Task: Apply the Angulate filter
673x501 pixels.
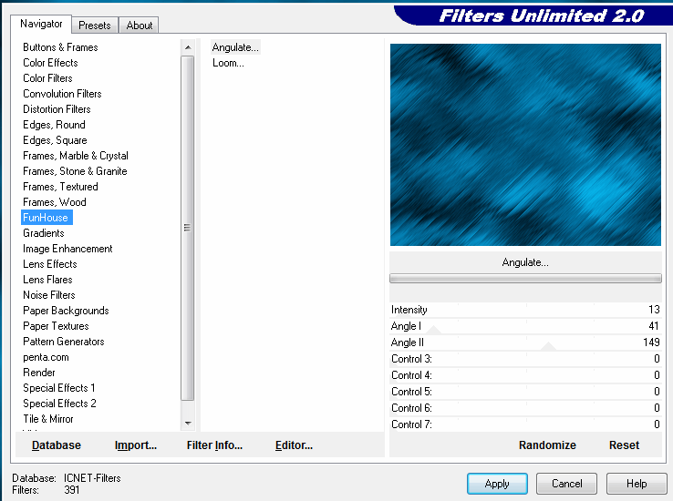Action: [x=497, y=484]
